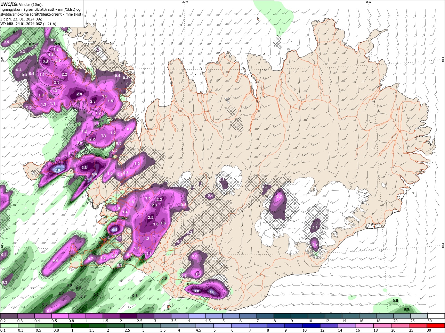Pick the snow legend swatch between 2 and 2.5
Screen dimensions: 445x333
[128, 316]
